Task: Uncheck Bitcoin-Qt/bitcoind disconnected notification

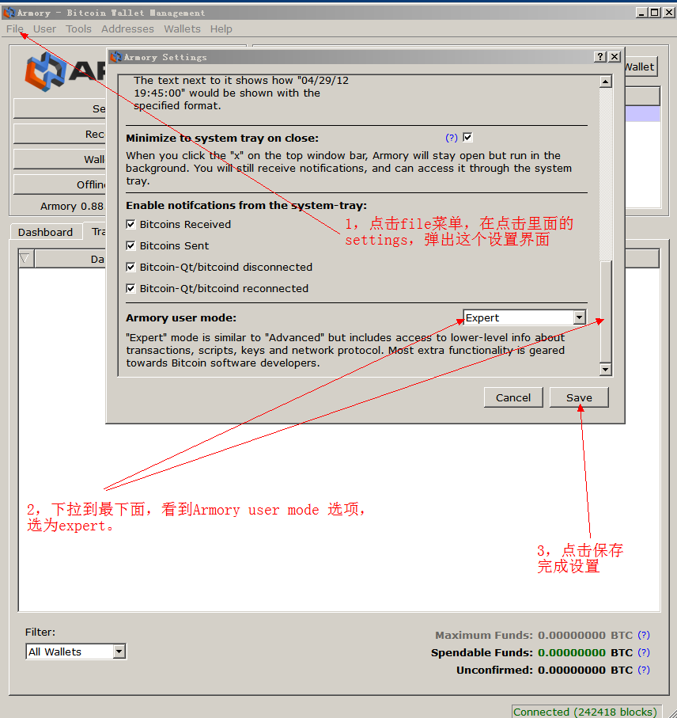Action: pos(131,268)
